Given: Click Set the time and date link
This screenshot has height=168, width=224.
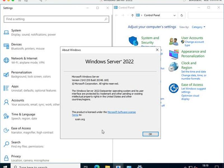Looking at the screenshot, I should click(193, 72).
